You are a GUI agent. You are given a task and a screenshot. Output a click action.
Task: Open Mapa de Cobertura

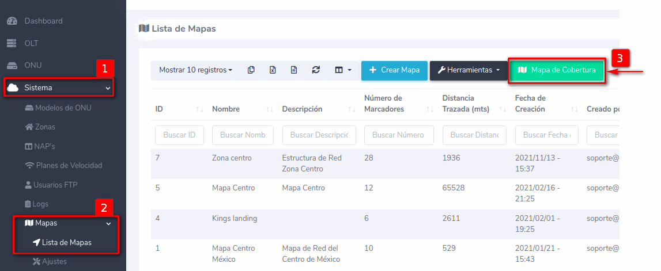(x=557, y=70)
